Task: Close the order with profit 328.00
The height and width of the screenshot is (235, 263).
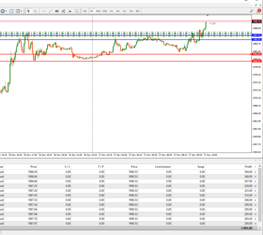Action: click(255, 186)
